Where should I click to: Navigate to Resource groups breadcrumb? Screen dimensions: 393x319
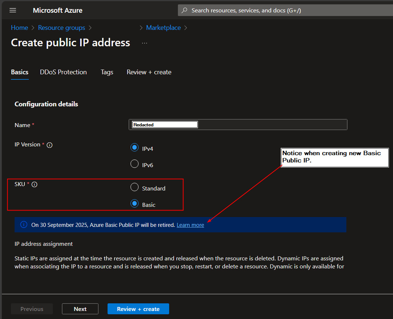[62, 28]
